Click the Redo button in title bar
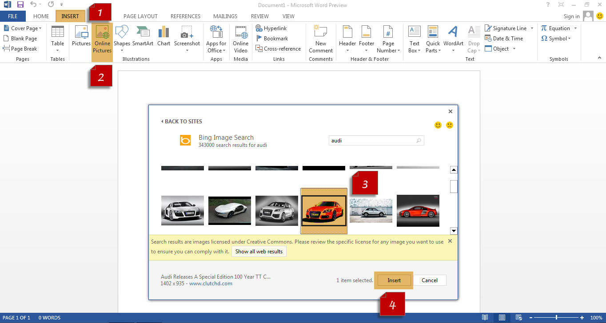The height and width of the screenshot is (323, 606). click(x=50, y=4)
